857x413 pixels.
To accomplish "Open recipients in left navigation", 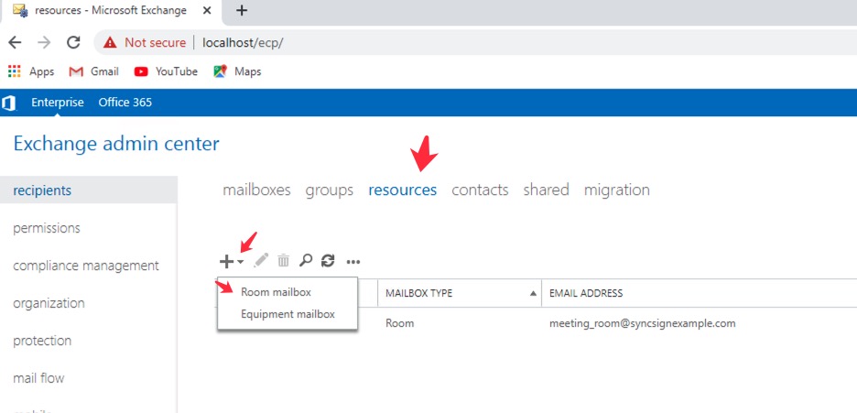I will [89, 190].
